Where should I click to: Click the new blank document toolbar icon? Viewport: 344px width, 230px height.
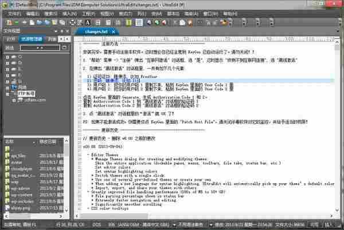click(x=32, y=22)
